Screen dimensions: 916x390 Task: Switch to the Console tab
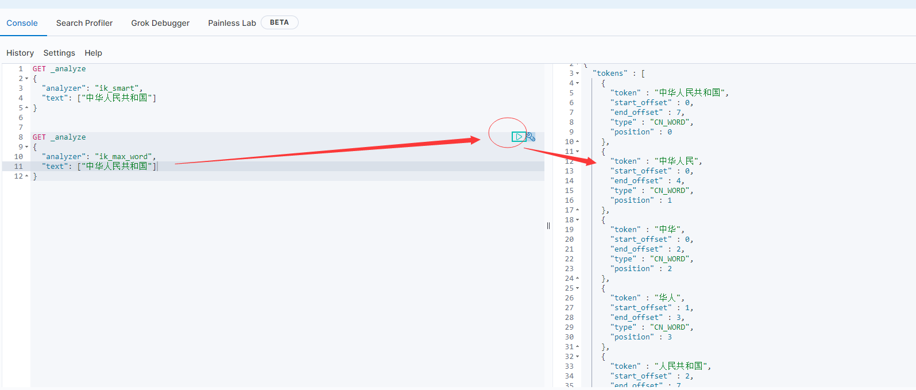click(22, 23)
